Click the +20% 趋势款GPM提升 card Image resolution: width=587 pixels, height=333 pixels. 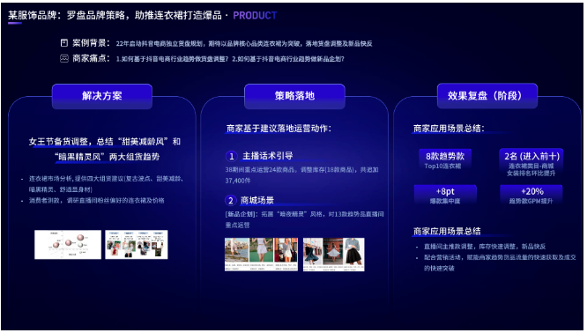pos(531,195)
